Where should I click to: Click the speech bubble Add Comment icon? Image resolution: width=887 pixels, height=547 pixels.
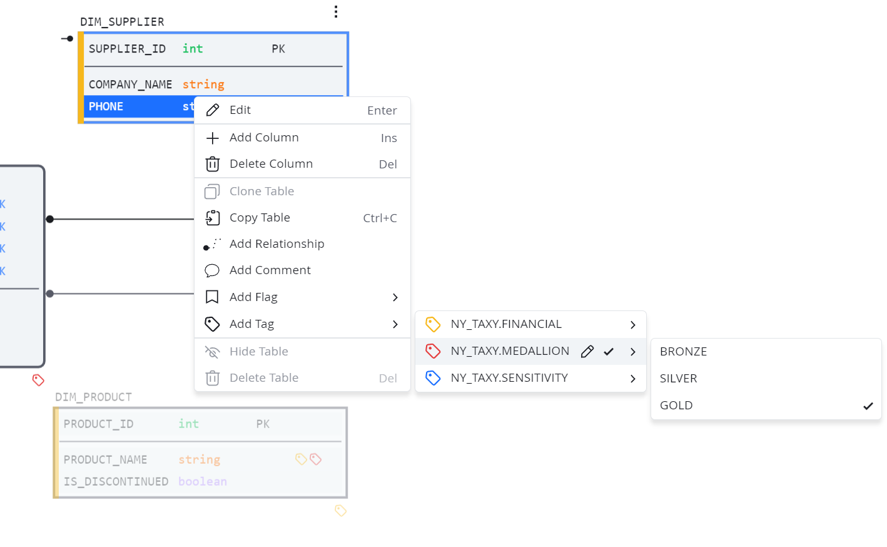coord(213,270)
